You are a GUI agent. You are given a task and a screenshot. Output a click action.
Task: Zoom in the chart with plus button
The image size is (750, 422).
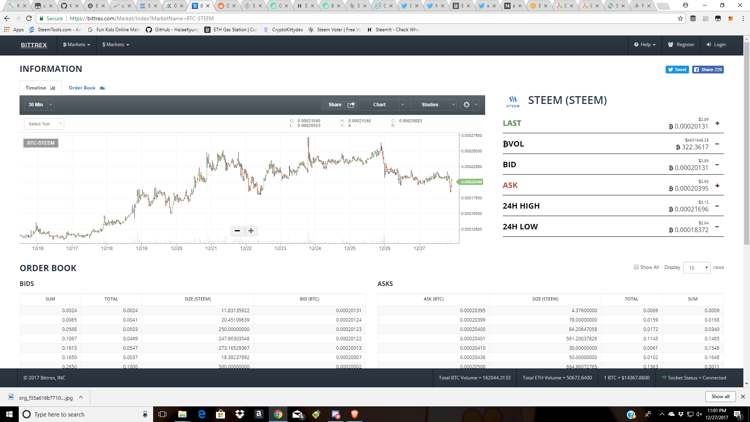click(251, 231)
